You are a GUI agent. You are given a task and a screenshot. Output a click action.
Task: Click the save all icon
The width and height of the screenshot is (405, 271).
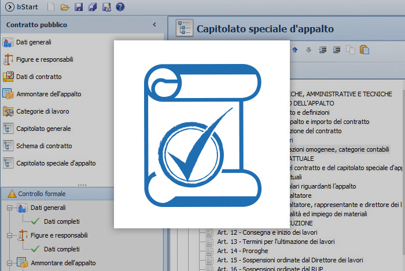point(93,7)
